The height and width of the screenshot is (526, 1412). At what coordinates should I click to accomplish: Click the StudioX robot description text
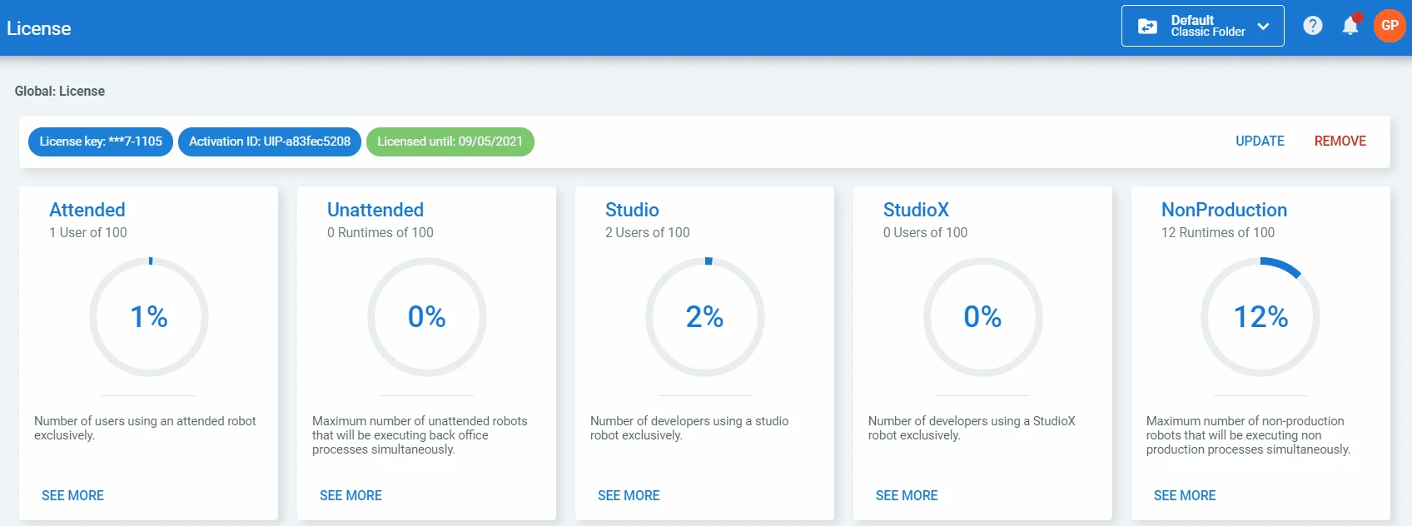pyautogui.click(x=972, y=428)
